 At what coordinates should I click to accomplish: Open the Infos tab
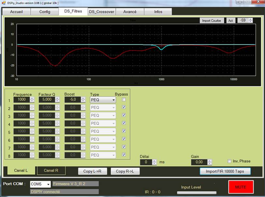coord(158,12)
